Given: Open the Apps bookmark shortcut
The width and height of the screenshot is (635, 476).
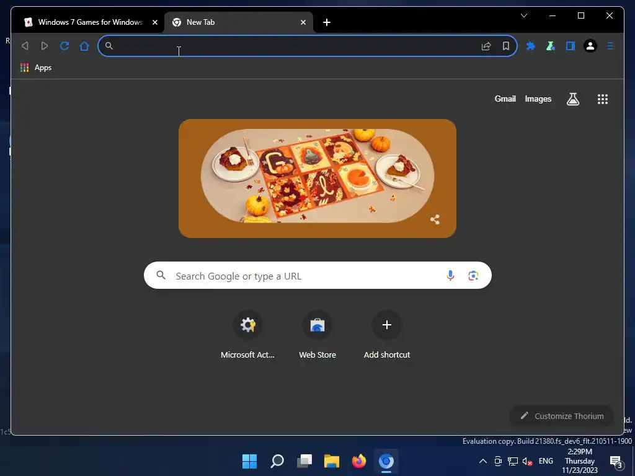Looking at the screenshot, I should [36, 68].
